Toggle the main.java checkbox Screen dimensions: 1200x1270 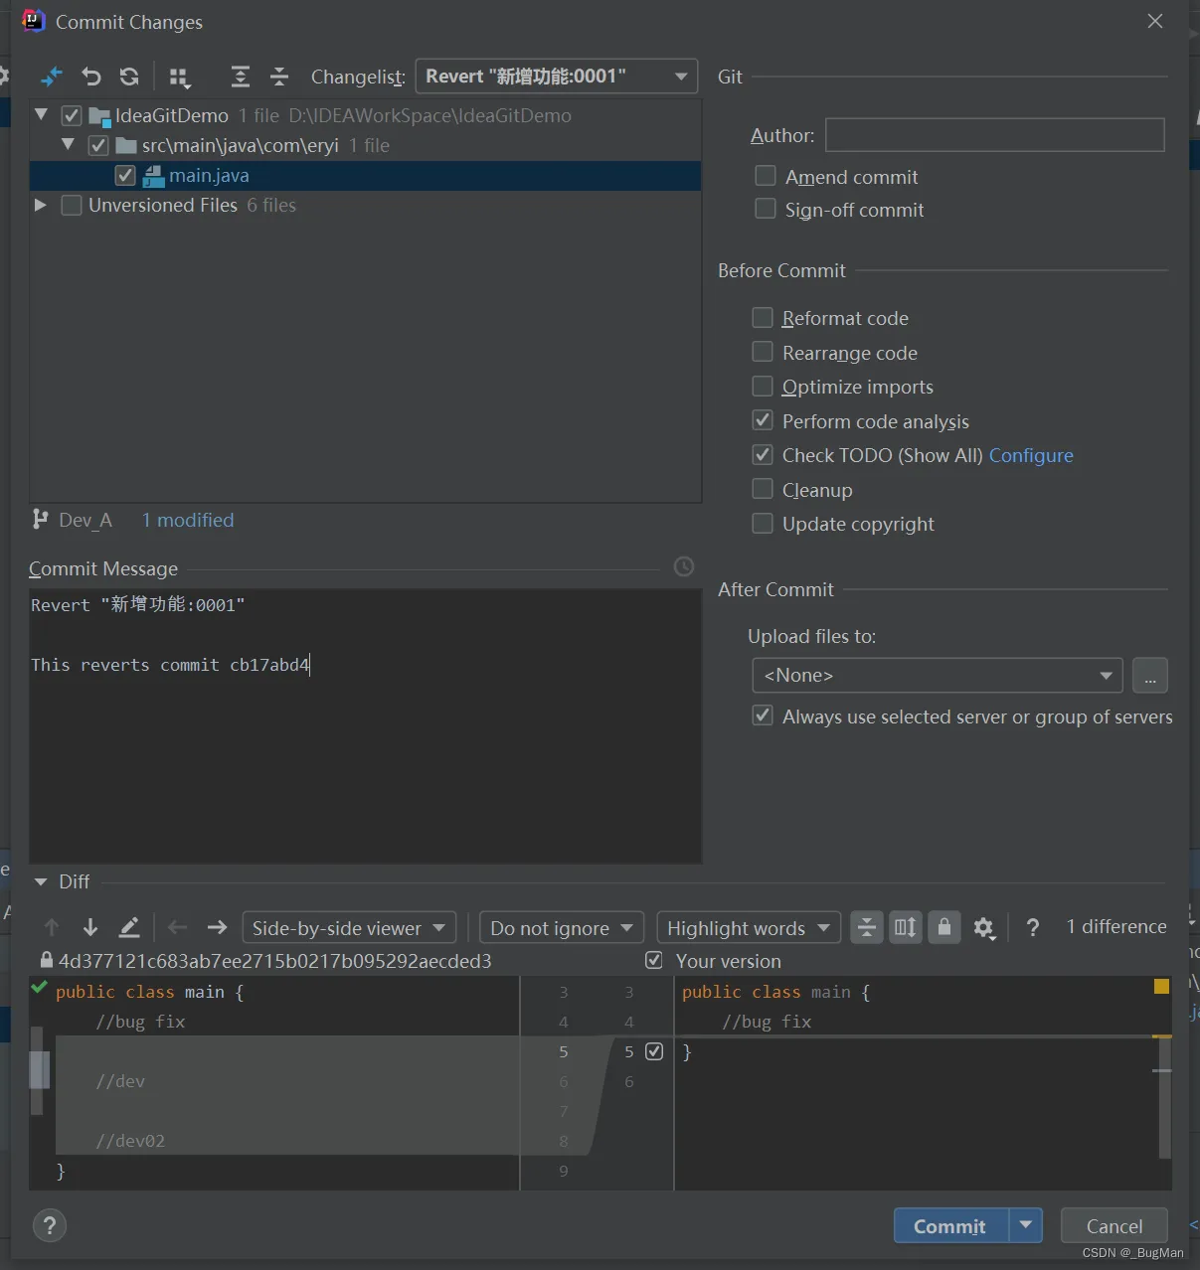(125, 175)
